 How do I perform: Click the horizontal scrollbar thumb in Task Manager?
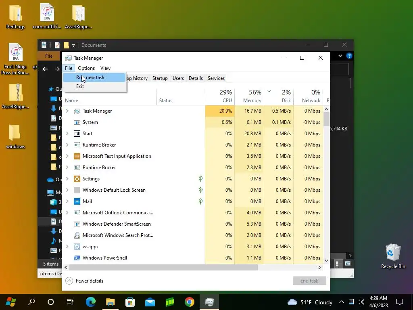click(x=163, y=267)
